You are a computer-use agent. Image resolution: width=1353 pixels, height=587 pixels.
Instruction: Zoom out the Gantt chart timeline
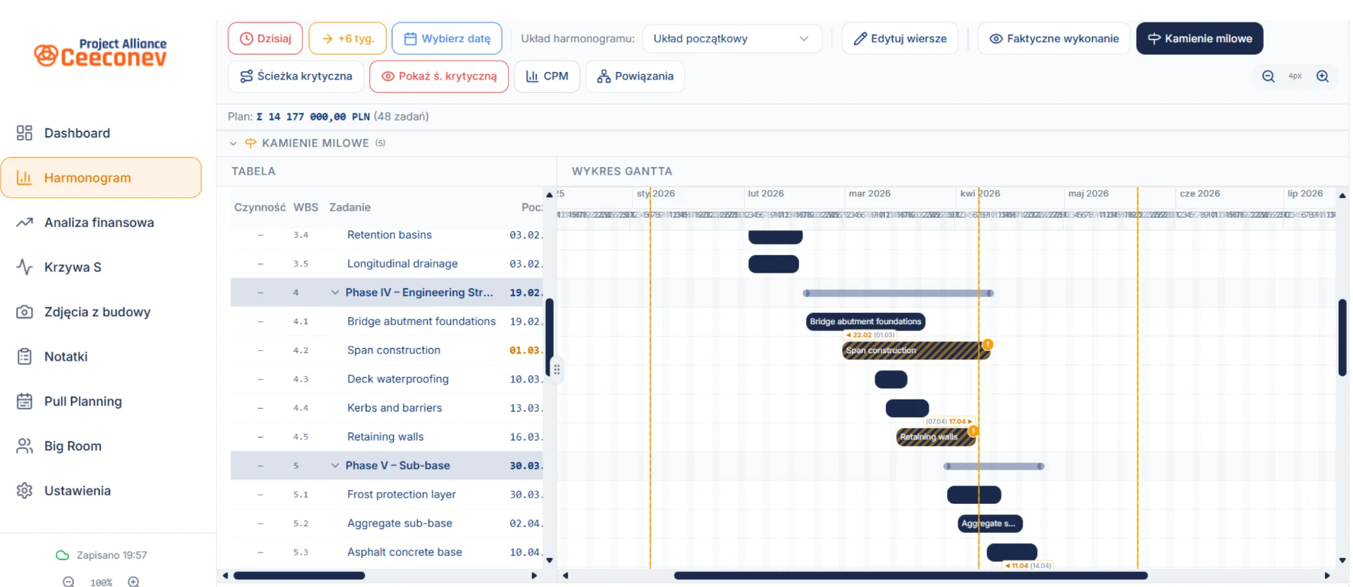pyautogui.click(x=1268, y=76)
